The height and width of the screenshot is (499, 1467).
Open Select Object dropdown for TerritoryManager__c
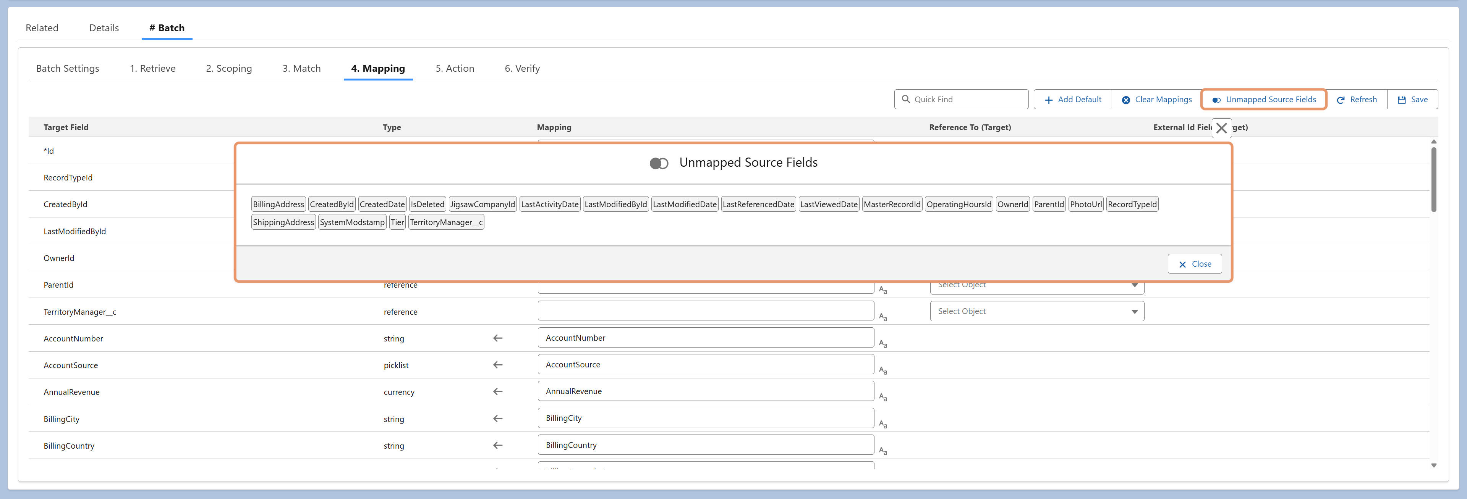(x=1036, y=311)
